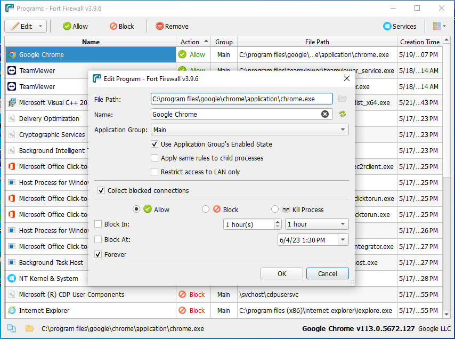Screen dimensions: 455x339
Task: Click the green refresh name icon
Action: click(342, 114)
